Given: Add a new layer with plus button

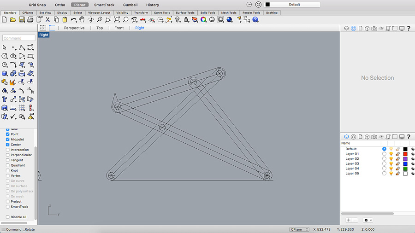Looking at the screenshot, I should (x=349, y=220).
